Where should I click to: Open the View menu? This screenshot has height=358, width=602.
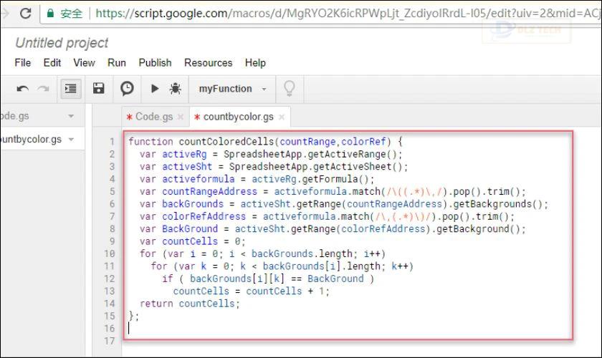[84, 62]
